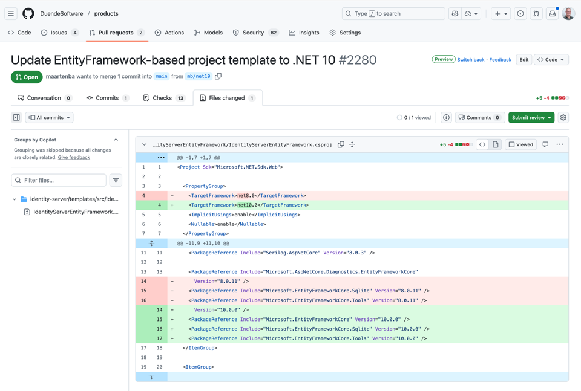Image resolution: width=581 pixels, height=391 pixels.
Task: Open Copilot chat icon in header
Action: tap(455, 14)
